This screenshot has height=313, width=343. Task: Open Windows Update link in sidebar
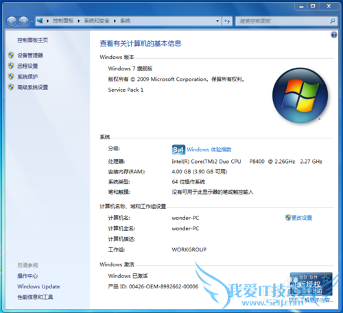point(38,286)
